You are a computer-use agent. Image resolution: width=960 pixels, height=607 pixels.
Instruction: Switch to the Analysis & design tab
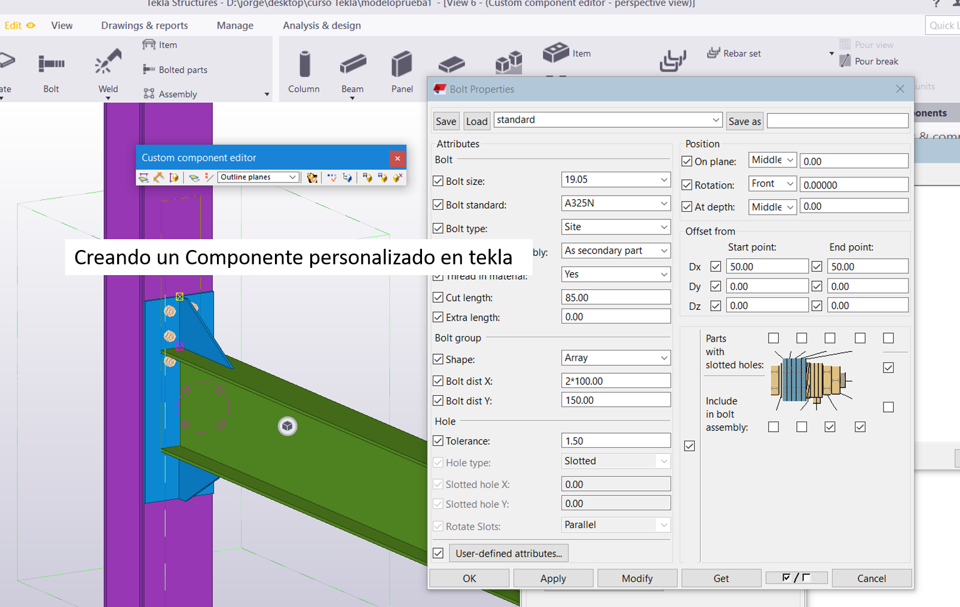322,25
